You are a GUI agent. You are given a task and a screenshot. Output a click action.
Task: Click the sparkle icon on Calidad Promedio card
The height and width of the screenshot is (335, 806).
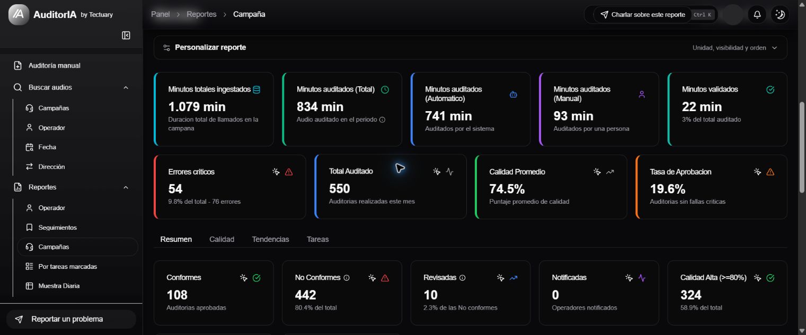597,172
